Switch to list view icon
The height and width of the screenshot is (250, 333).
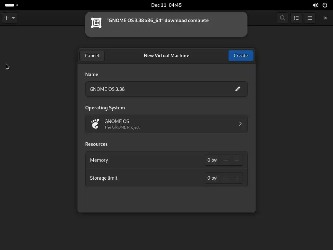point(296,18)
